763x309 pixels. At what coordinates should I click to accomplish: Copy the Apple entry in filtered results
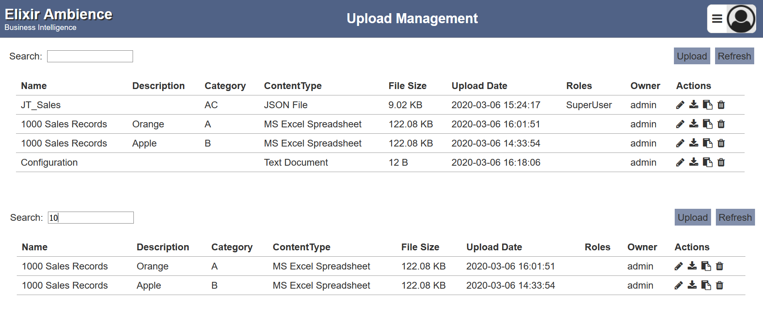point(706,285)
